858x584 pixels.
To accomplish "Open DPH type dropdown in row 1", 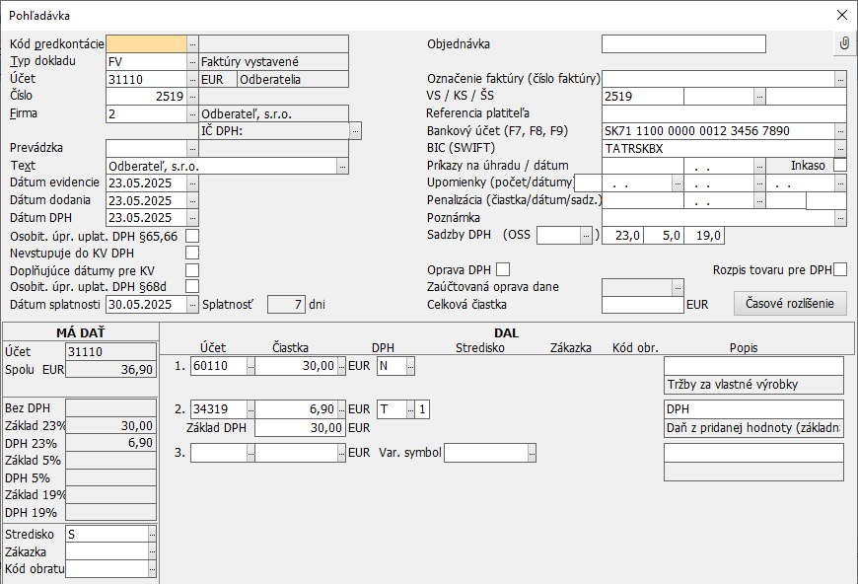I will pyautogui.click(x=410, y=366).
